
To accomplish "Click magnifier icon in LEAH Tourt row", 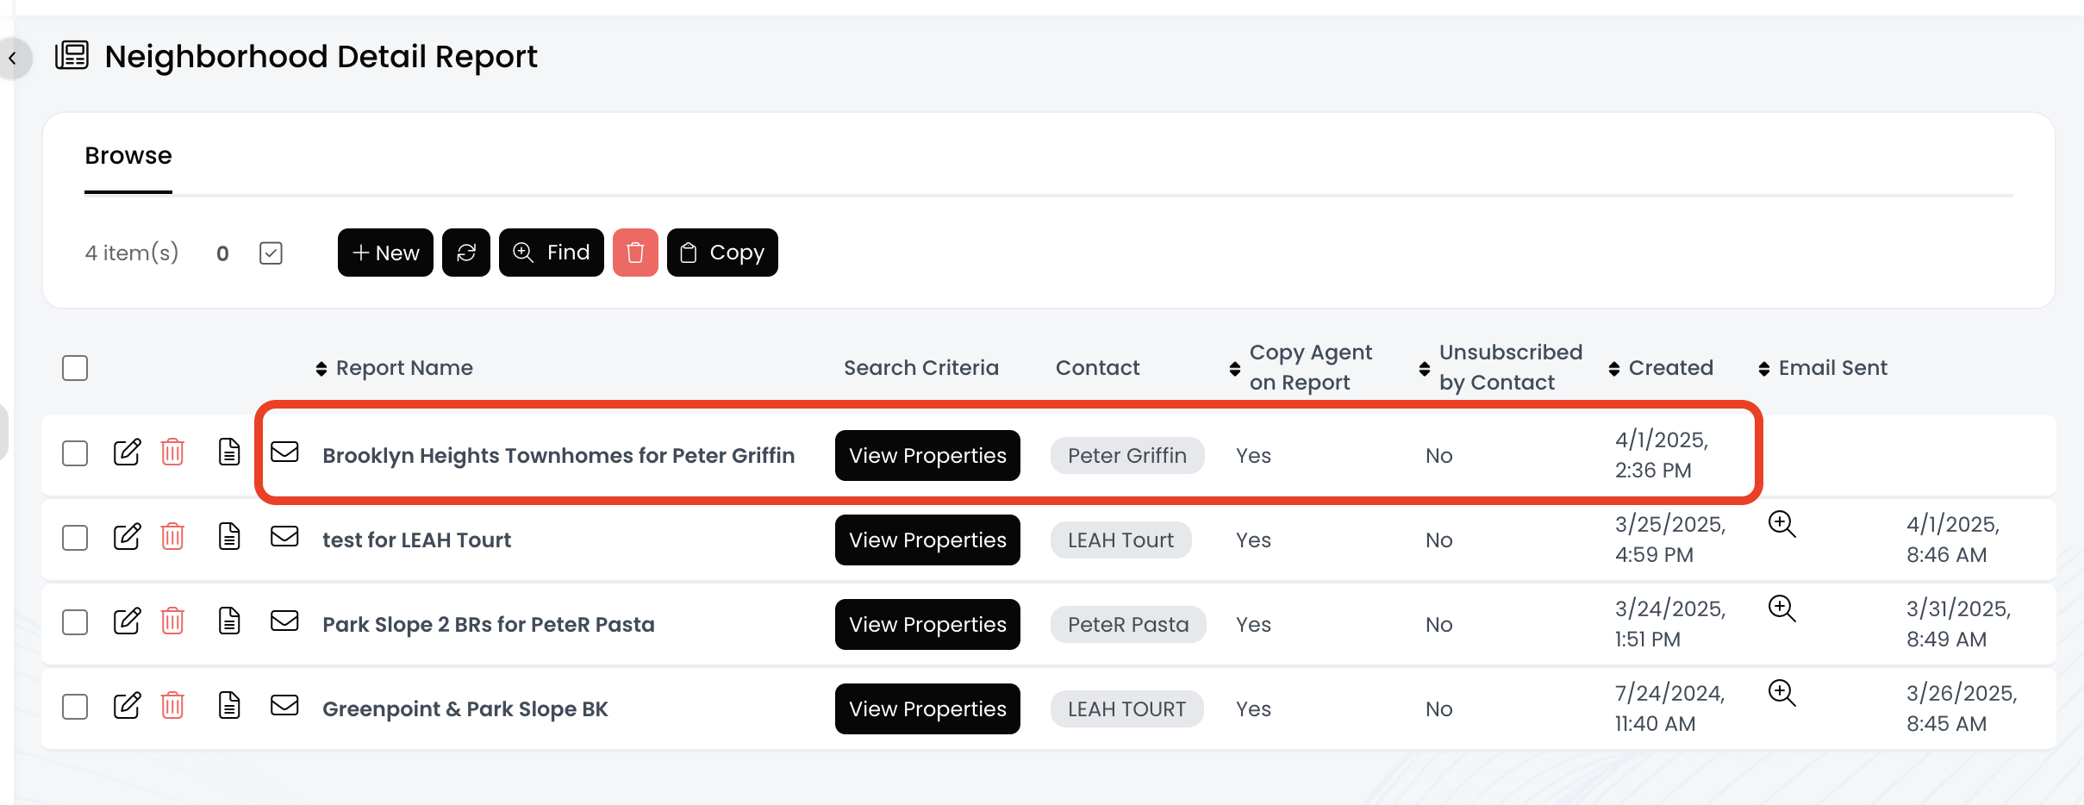I will coord(1781,524).
